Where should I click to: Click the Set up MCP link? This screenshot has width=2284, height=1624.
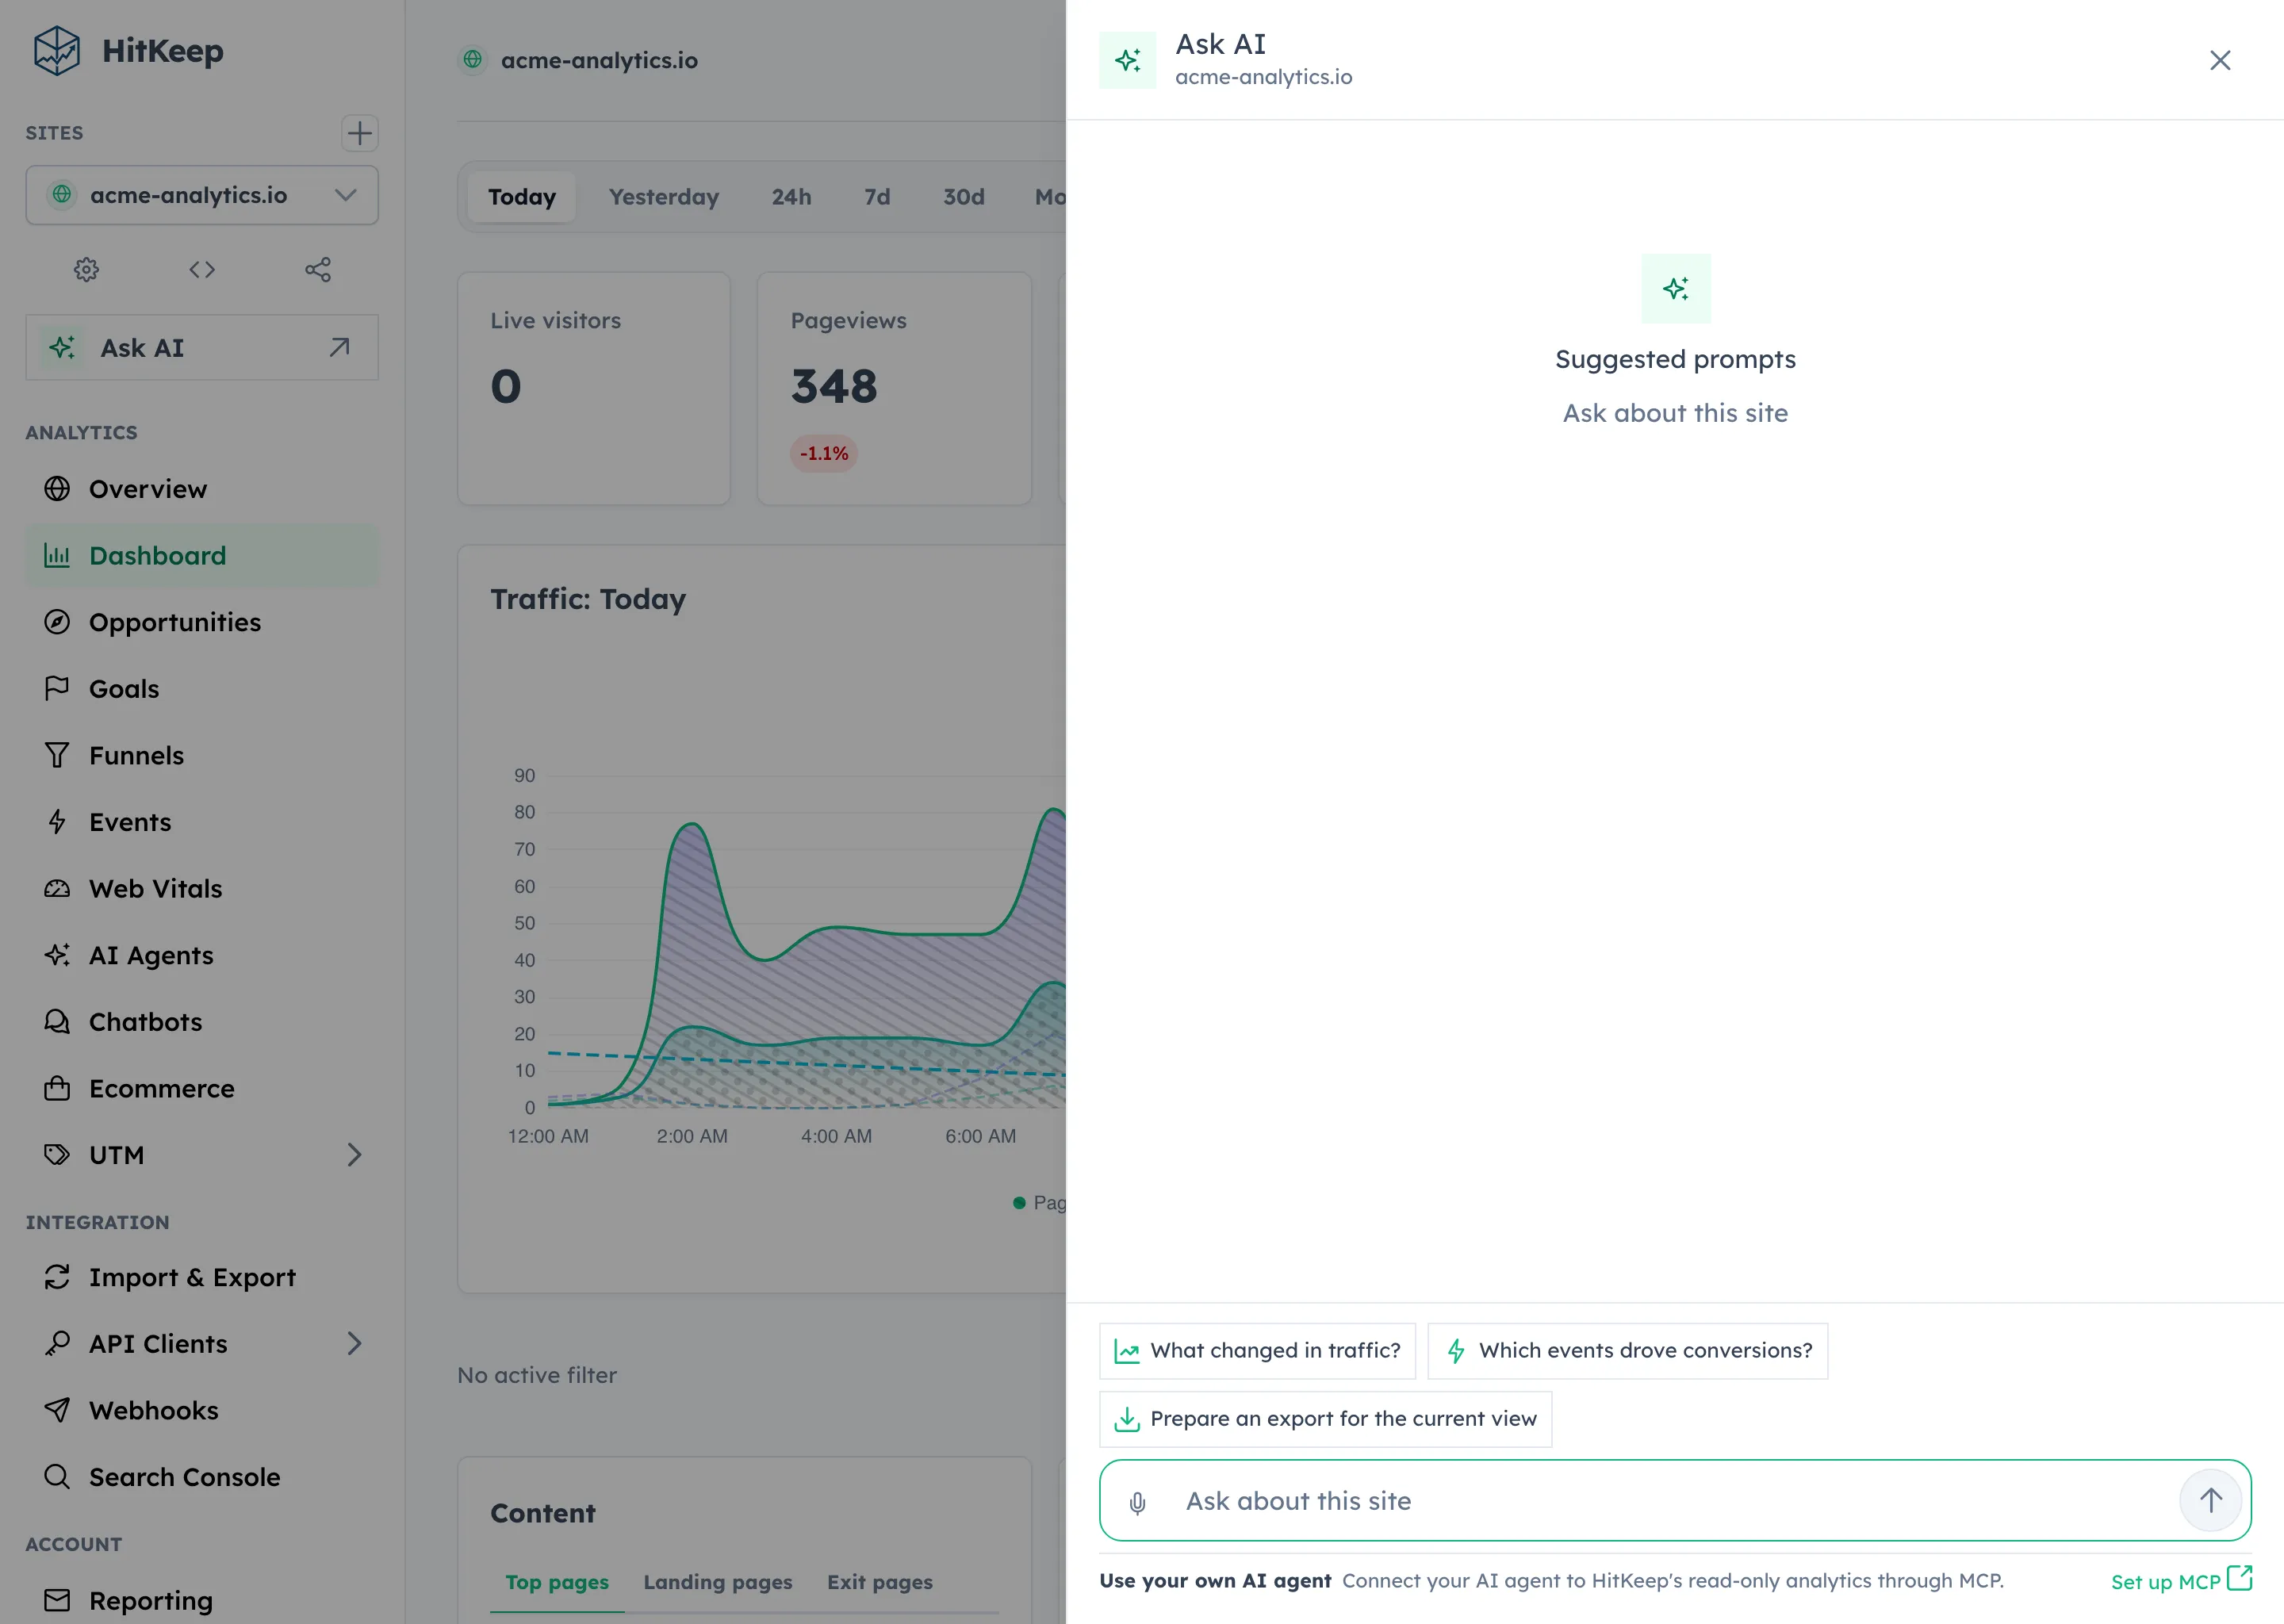[x=2181, y=1581]
